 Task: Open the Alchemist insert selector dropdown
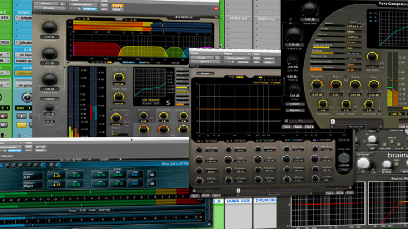(x=50, y=8)
